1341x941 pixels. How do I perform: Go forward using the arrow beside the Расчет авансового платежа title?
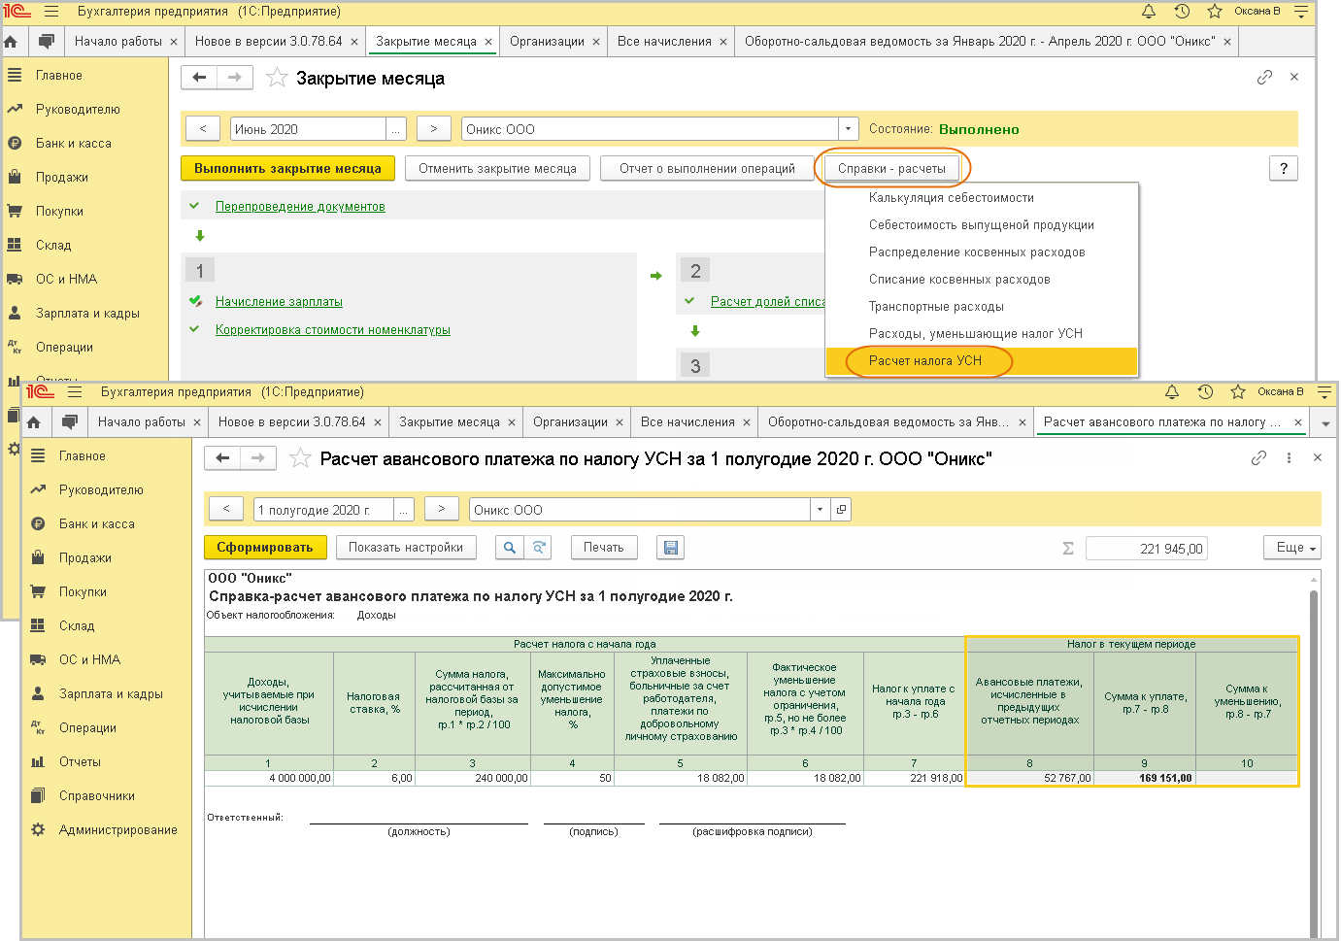point(258,458)
